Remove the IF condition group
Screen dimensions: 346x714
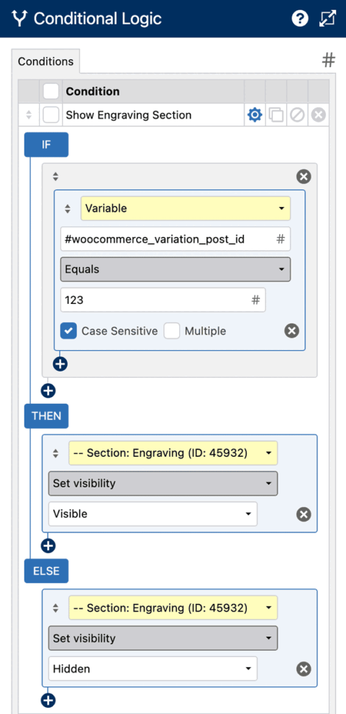[303, 176]
